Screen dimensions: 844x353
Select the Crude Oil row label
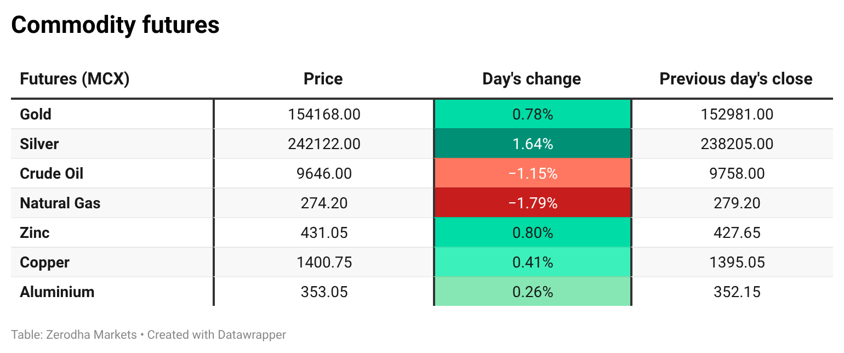52,174
